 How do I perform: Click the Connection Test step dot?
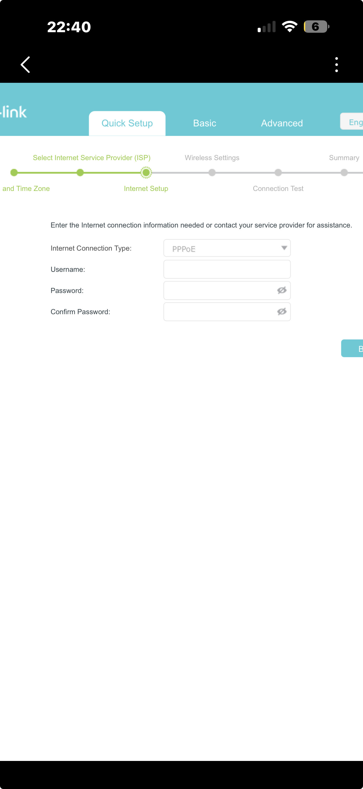coord(278,173)
